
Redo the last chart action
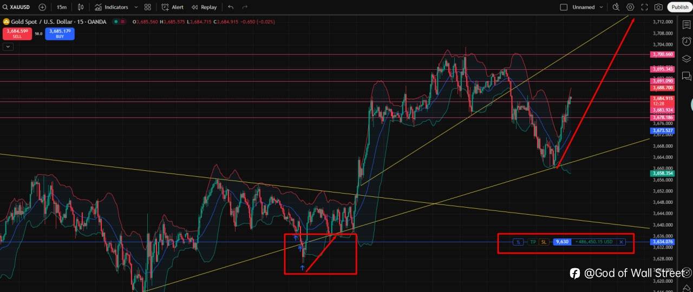tap(245, 7)
